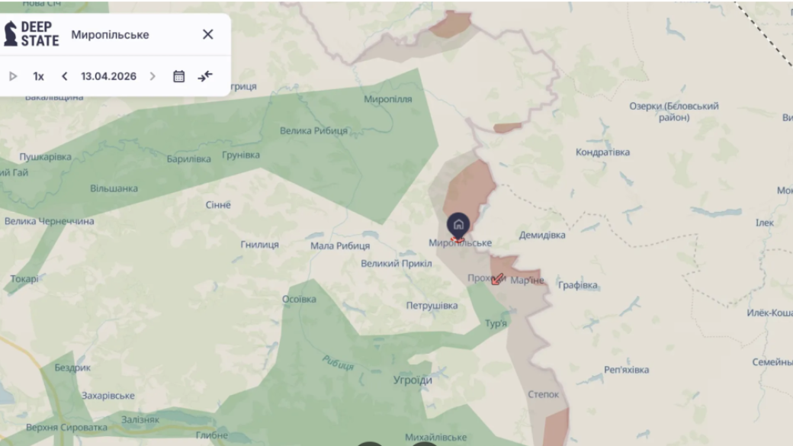Click the home marker pin at Миропільське
Screen dimensions: 793x446
(x=458, y=225)
